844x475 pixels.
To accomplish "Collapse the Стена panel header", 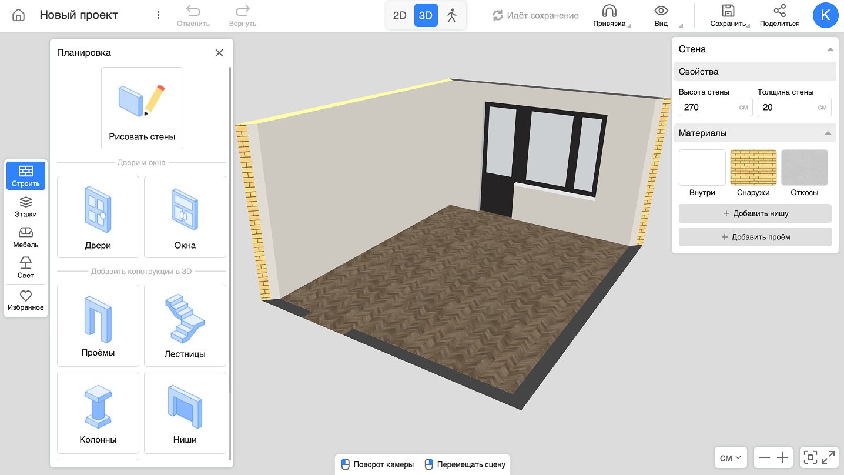I will click(830, 49).
